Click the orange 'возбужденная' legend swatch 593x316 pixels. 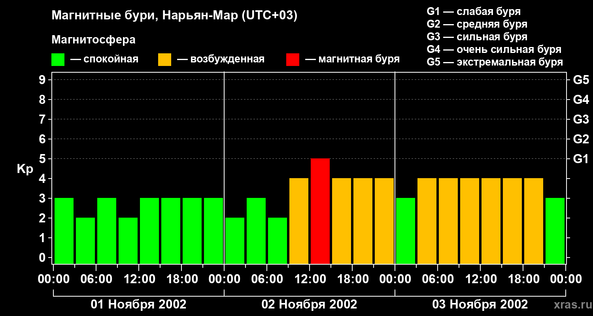(x=164, y=60)
